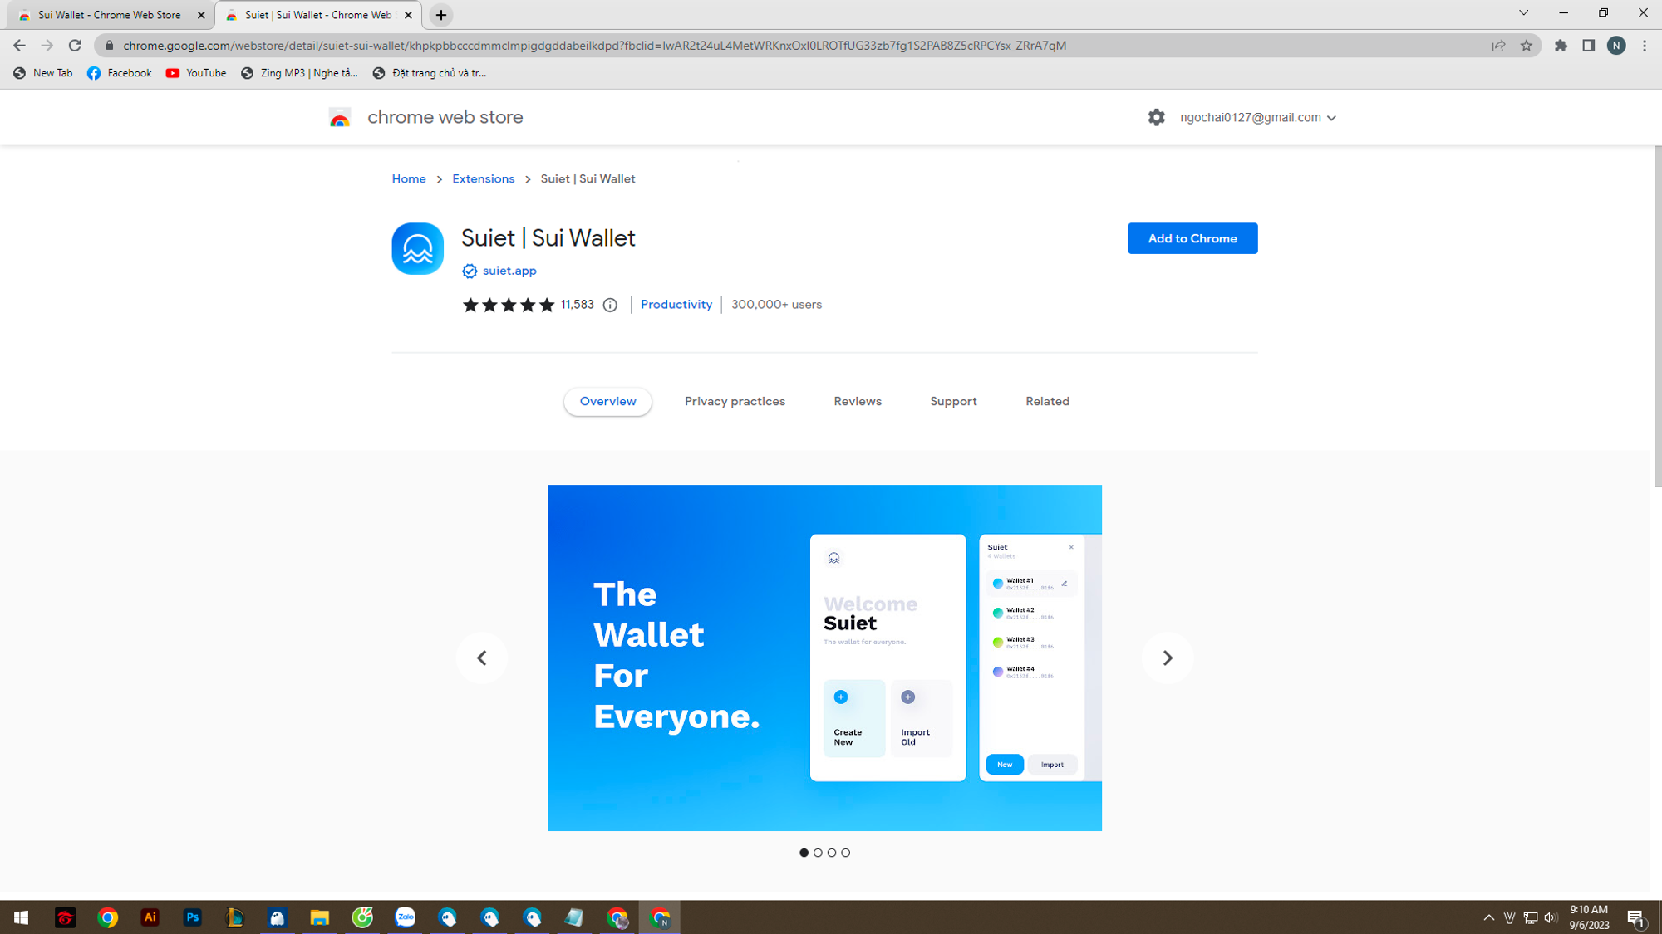This screenshot has width=1662, height=934.
Task: Go to the Home breadcrumb link
Action: (x=408, y=178)
